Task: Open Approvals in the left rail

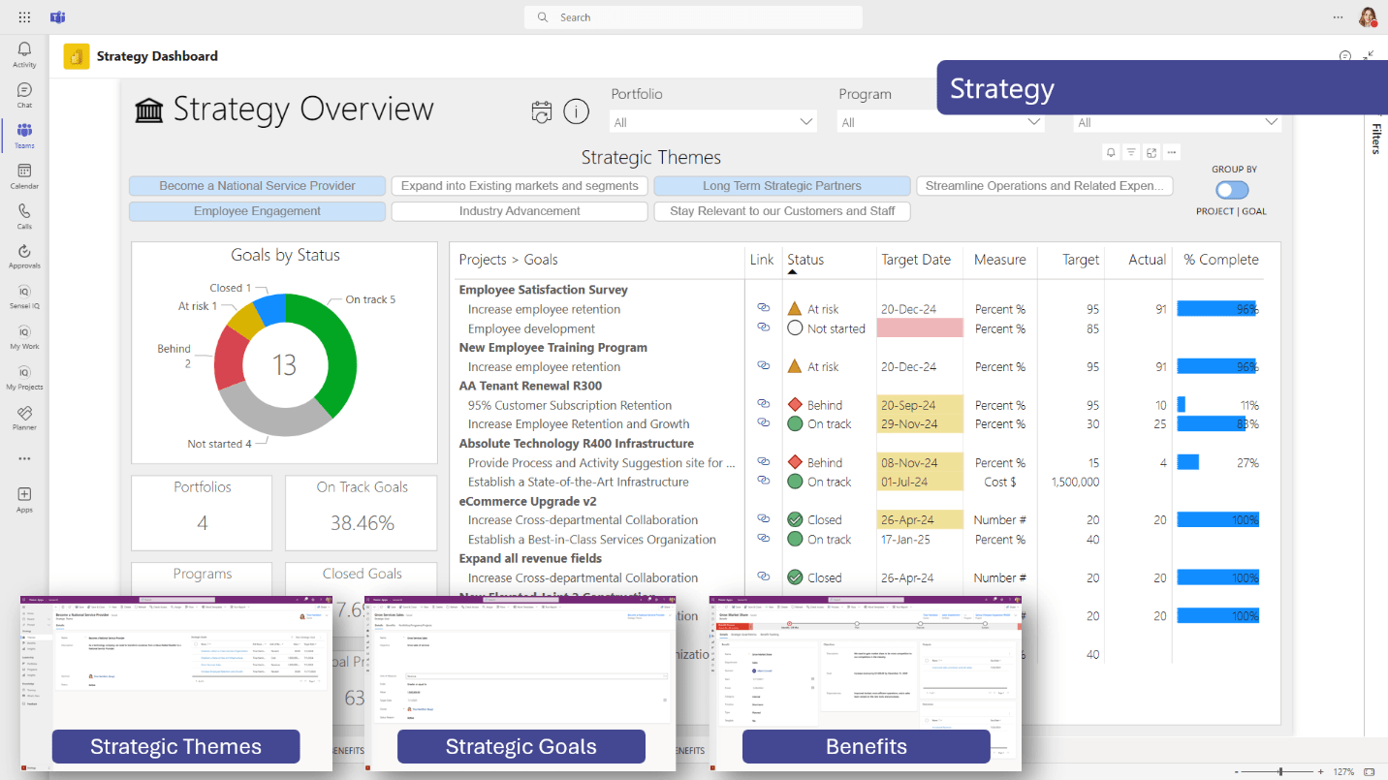Action: click(24, 256)
